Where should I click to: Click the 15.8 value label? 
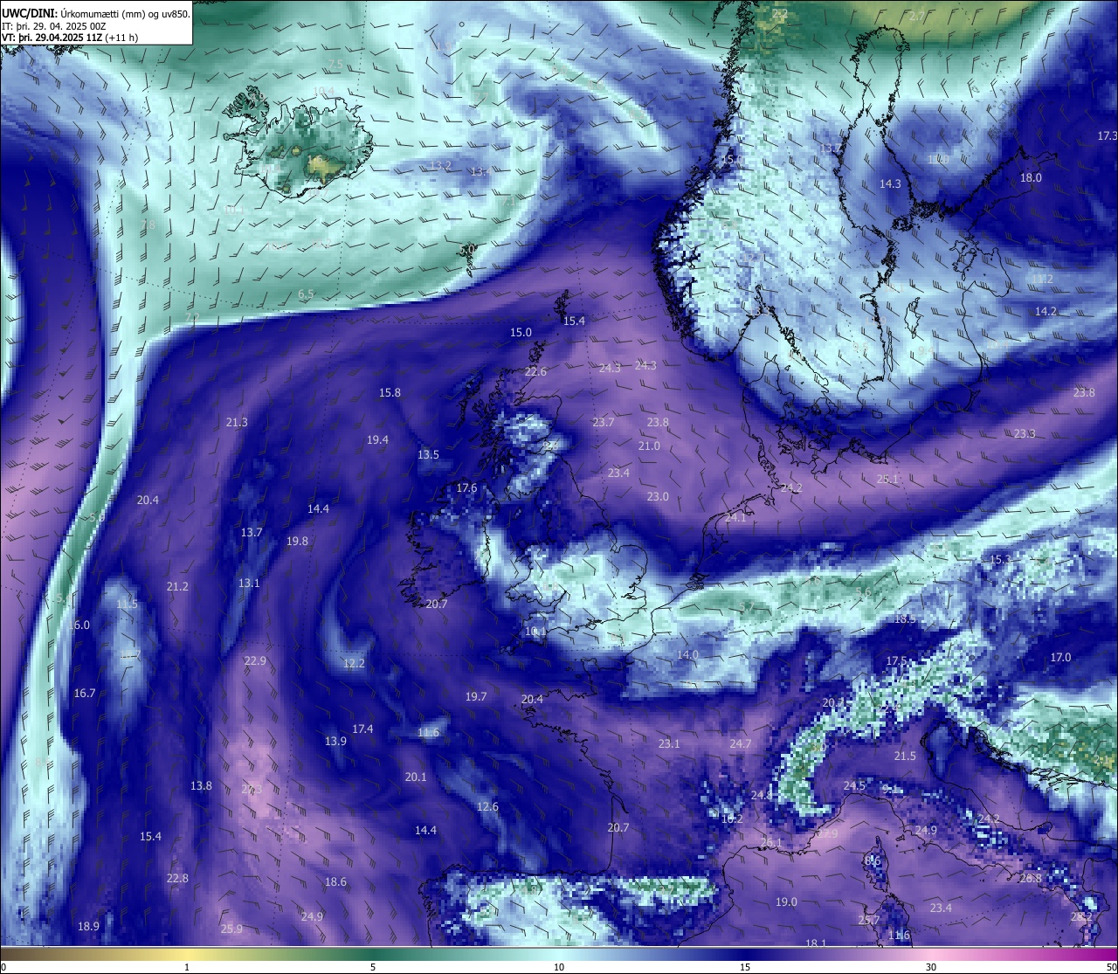click(x=390, y=392)
